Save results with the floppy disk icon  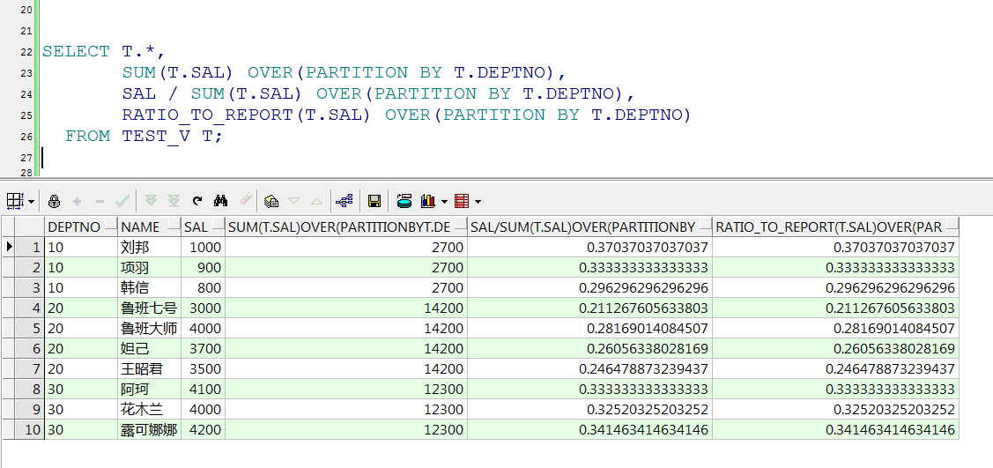[374, 201]
